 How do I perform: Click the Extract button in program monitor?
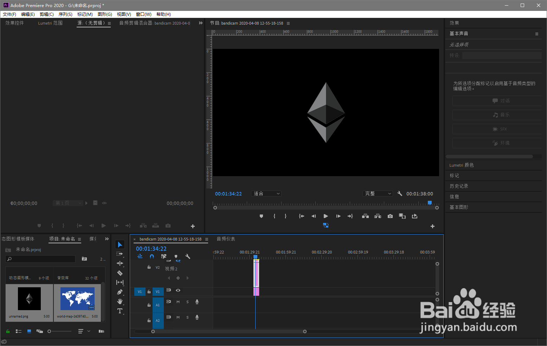coord(378,216)
